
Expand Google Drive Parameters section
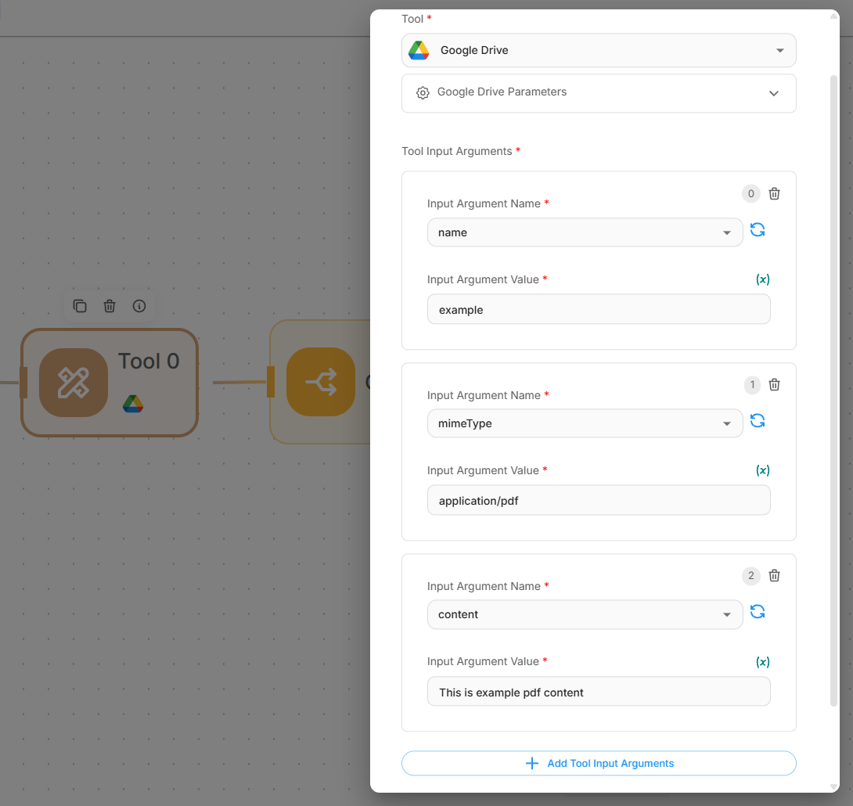(599, 93)
